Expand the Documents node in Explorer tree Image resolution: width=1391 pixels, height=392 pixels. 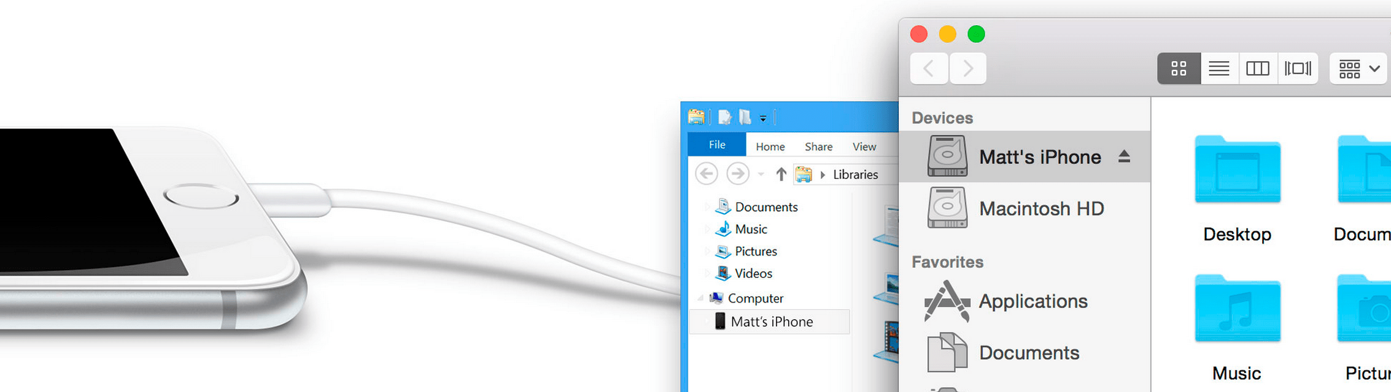pos(708,207)
